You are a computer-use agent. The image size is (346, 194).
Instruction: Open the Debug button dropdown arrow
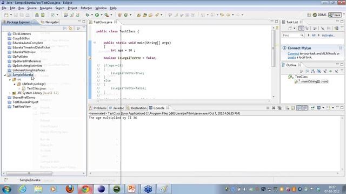coord(92,15)
